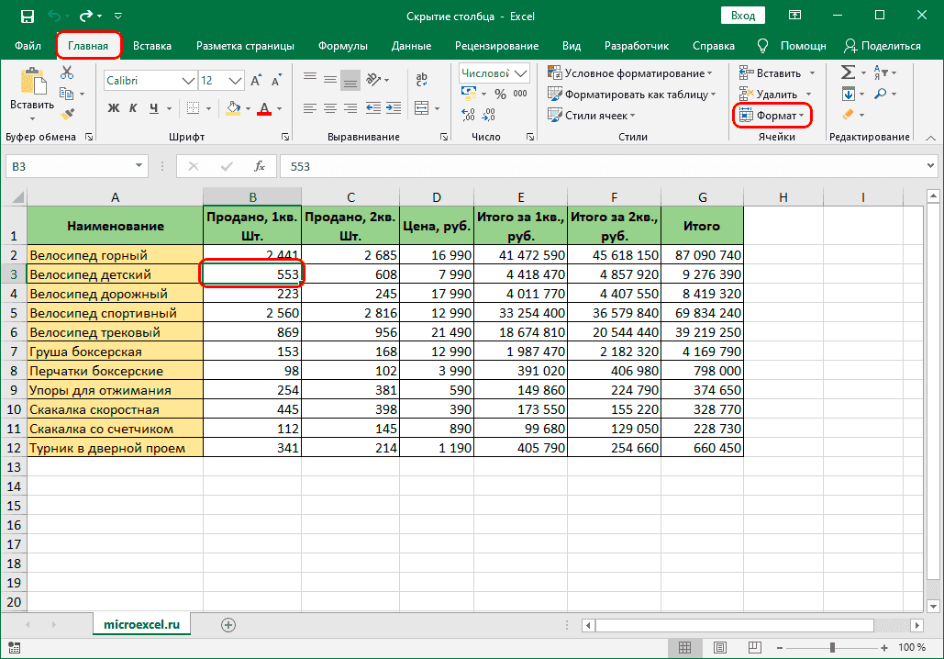Toggle bold formatting with the Ж icon
Image resolution: width=944 pixels, height=659 pixels.
point(114,108)
